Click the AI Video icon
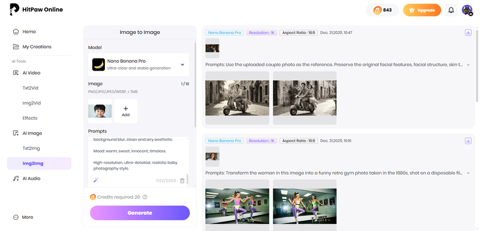Image resolution: width=484 pixels, height=231 pixels. pos(16,73)
